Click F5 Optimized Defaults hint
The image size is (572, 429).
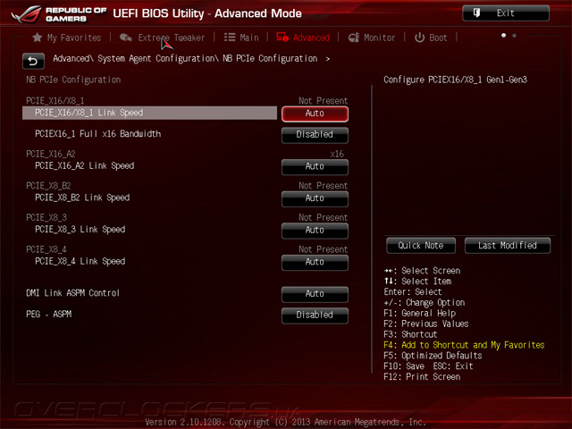coord(433,356)
